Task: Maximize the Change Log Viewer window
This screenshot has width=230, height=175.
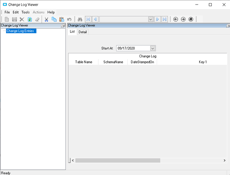Action: (x=210, y=5)
